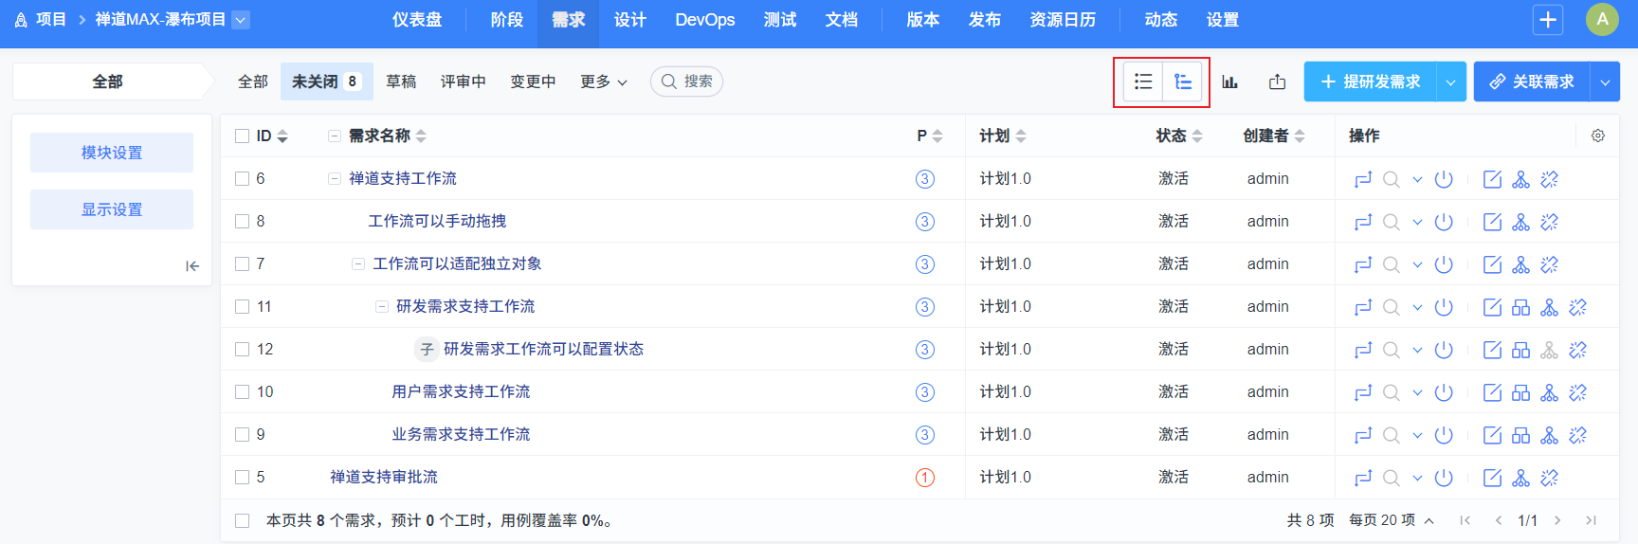Image resolution: width=1638 pixels, height=544 pixels.
Task: Open table column settings gear icon
Action: tap(1597, 136)
